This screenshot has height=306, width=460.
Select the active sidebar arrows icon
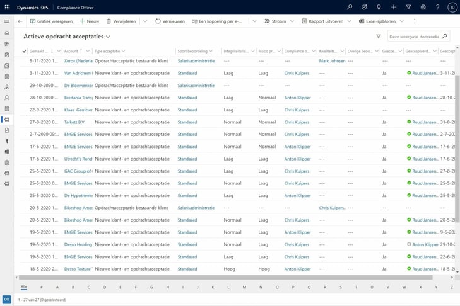coord(7,120)
